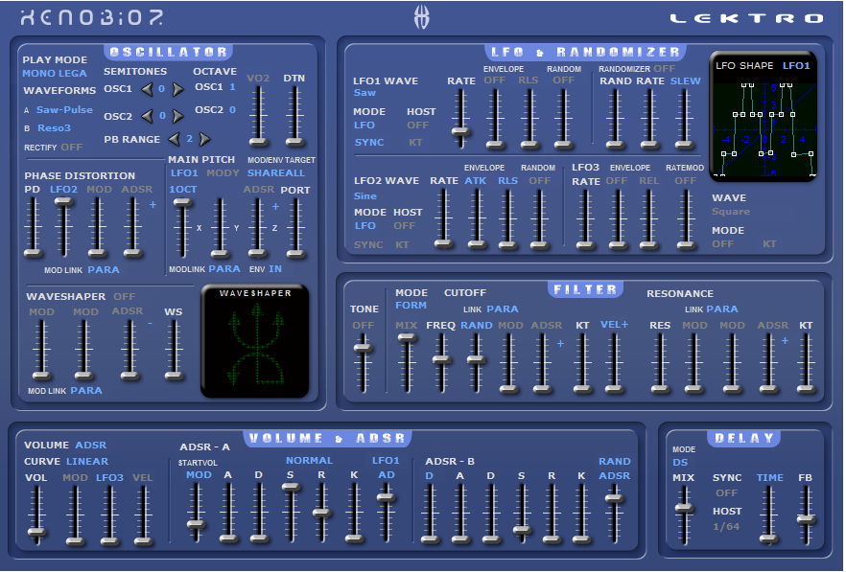Decrease OSC1 semitones with left arrow
The height and width of the screenshot is (572, 846).
point(147,89)
